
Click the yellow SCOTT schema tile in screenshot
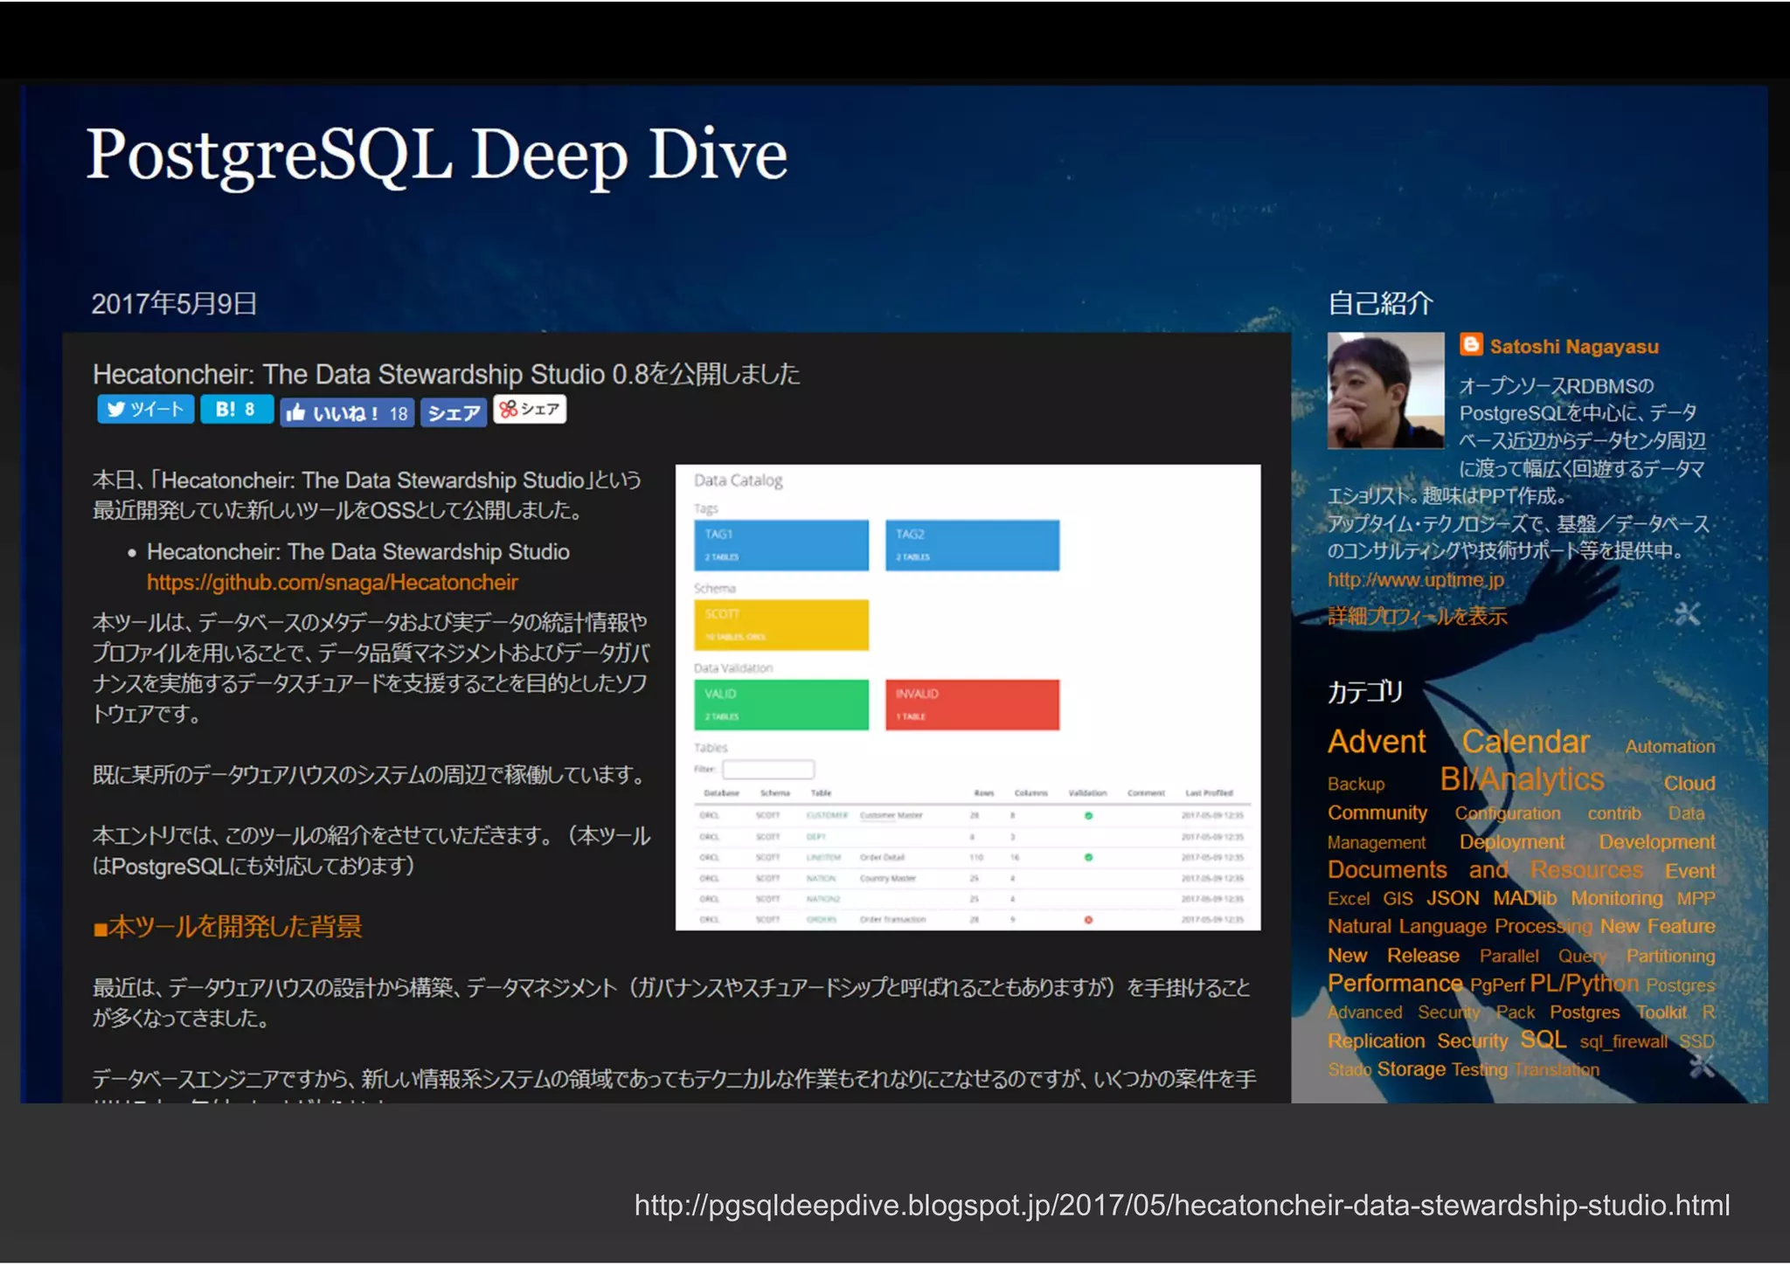point(781,625)
